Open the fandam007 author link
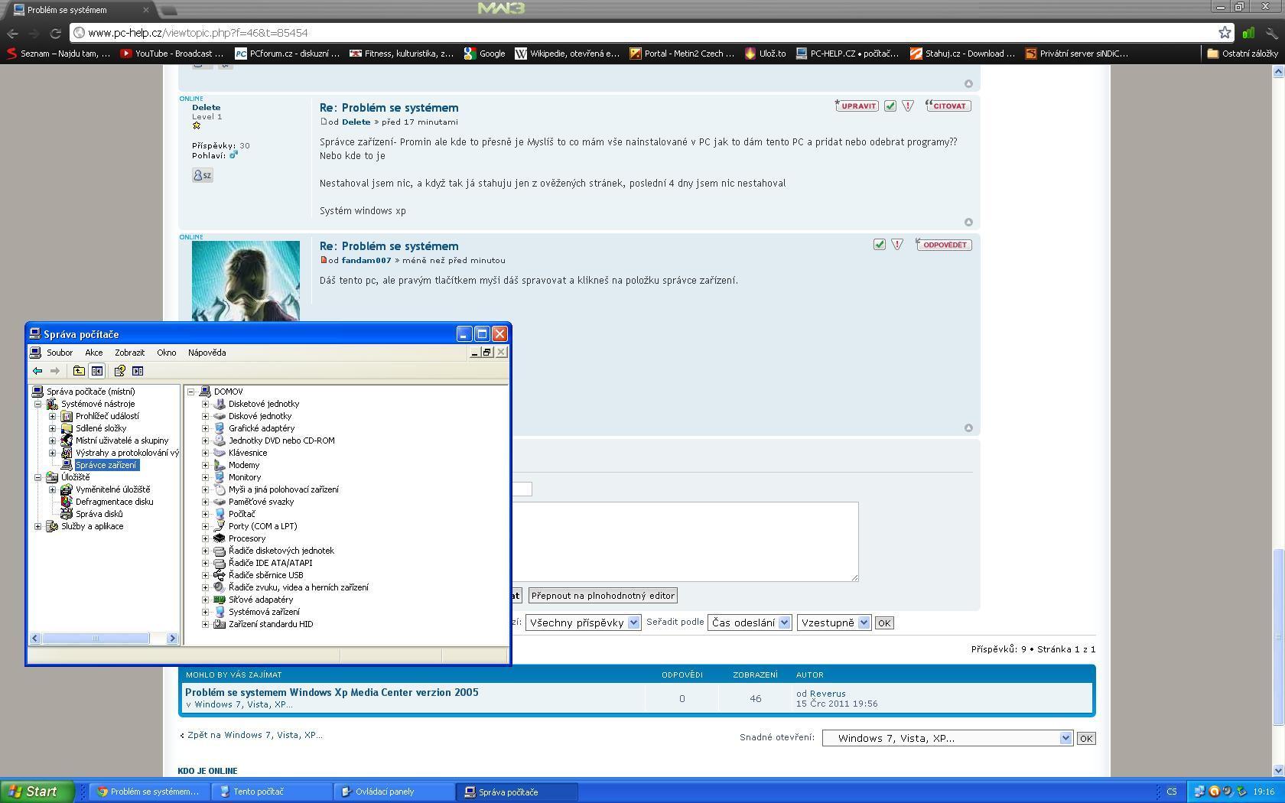The width and height of the screenshot is (1285, 803). coord(366,260)
